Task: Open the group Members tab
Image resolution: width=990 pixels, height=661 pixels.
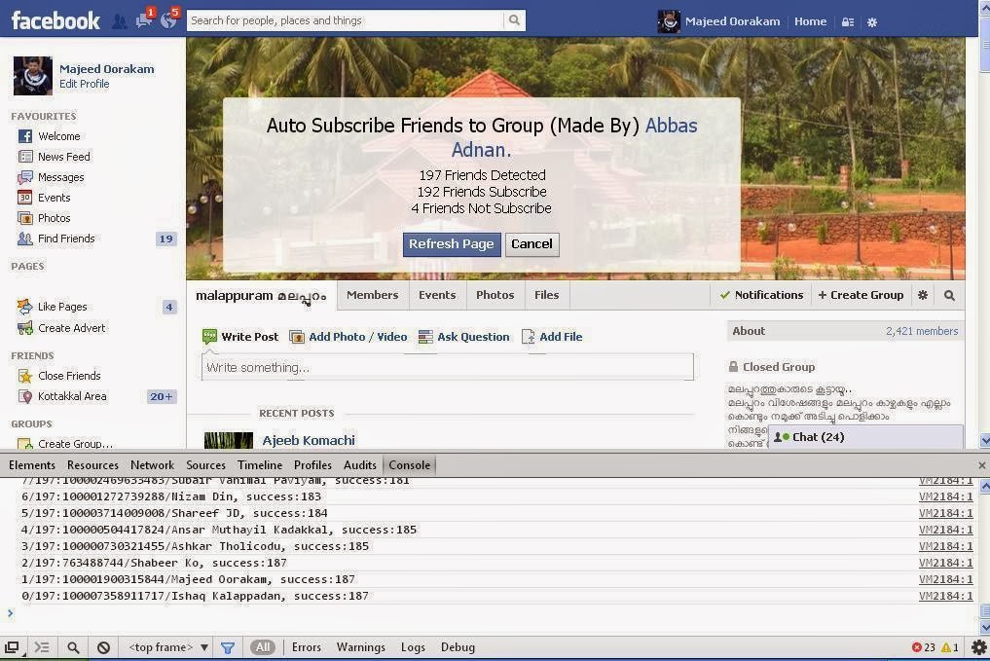Action: coord(373,295)
